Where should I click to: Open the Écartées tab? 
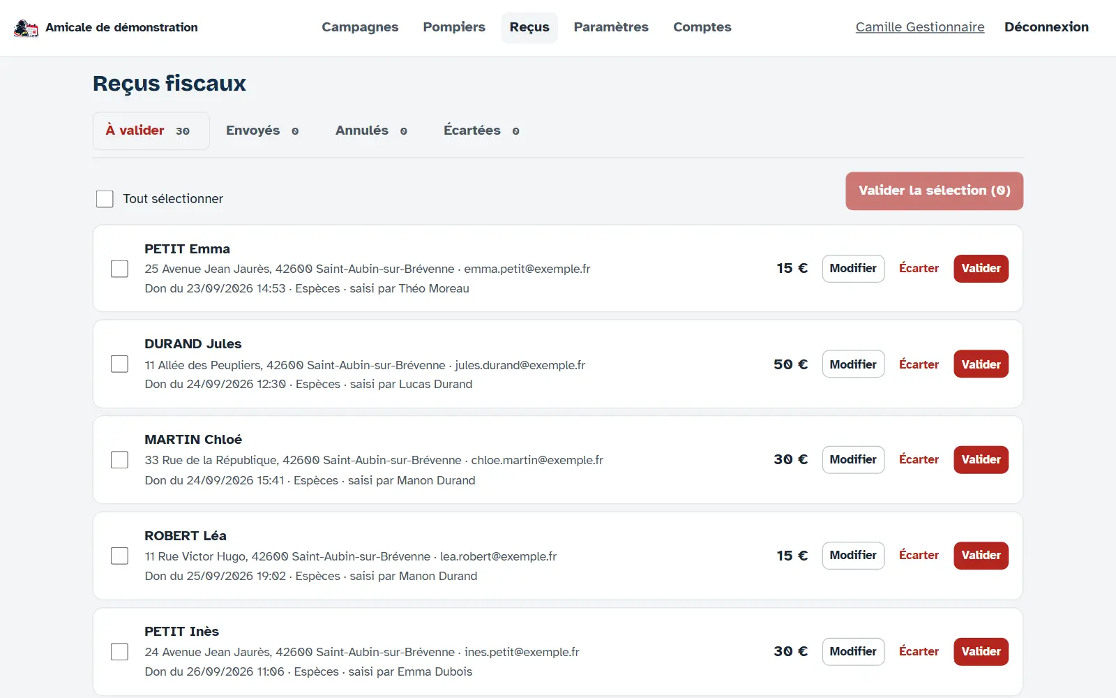[x=481, y=131]
